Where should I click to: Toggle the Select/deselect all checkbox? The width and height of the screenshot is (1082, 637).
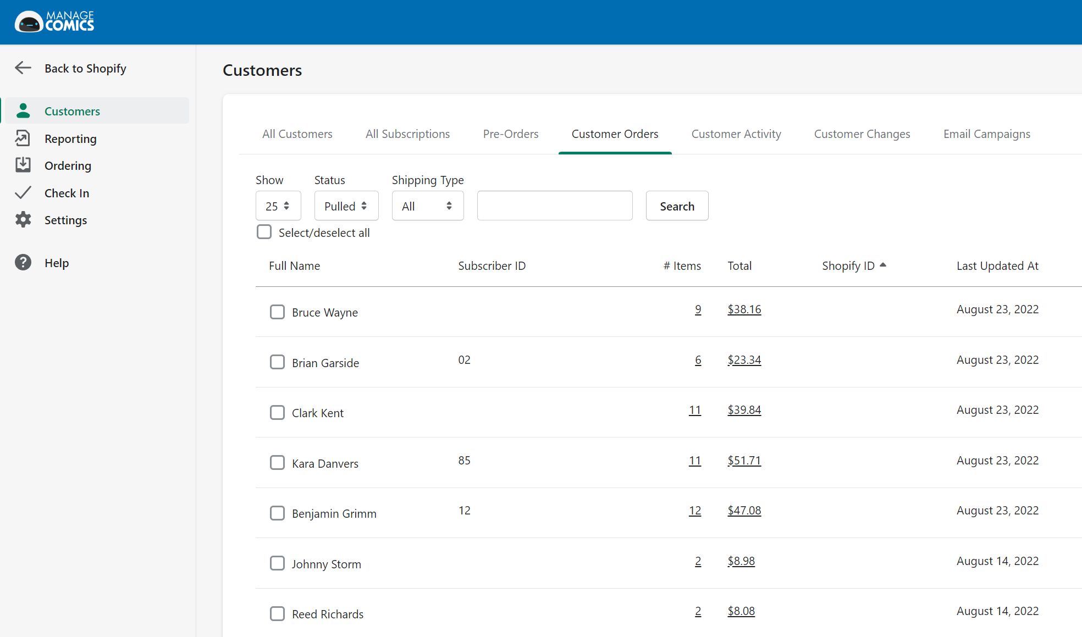pyautogui.click(x=264, y=232)
